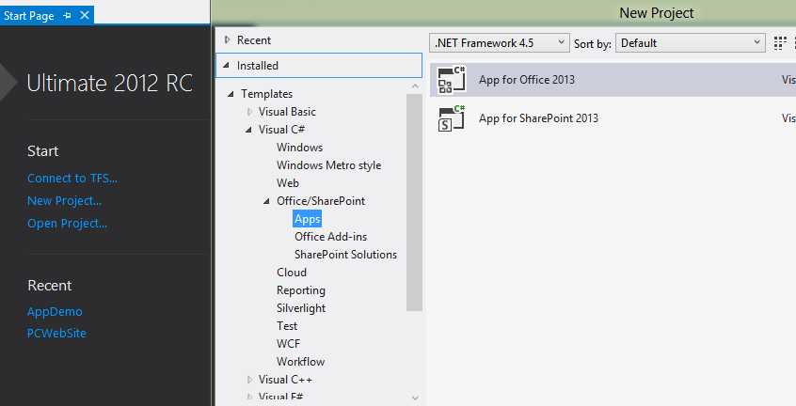The height and width of the screenshot is (406, 796).
Task: Collapse the Templates node
Action: click(231, 94)
